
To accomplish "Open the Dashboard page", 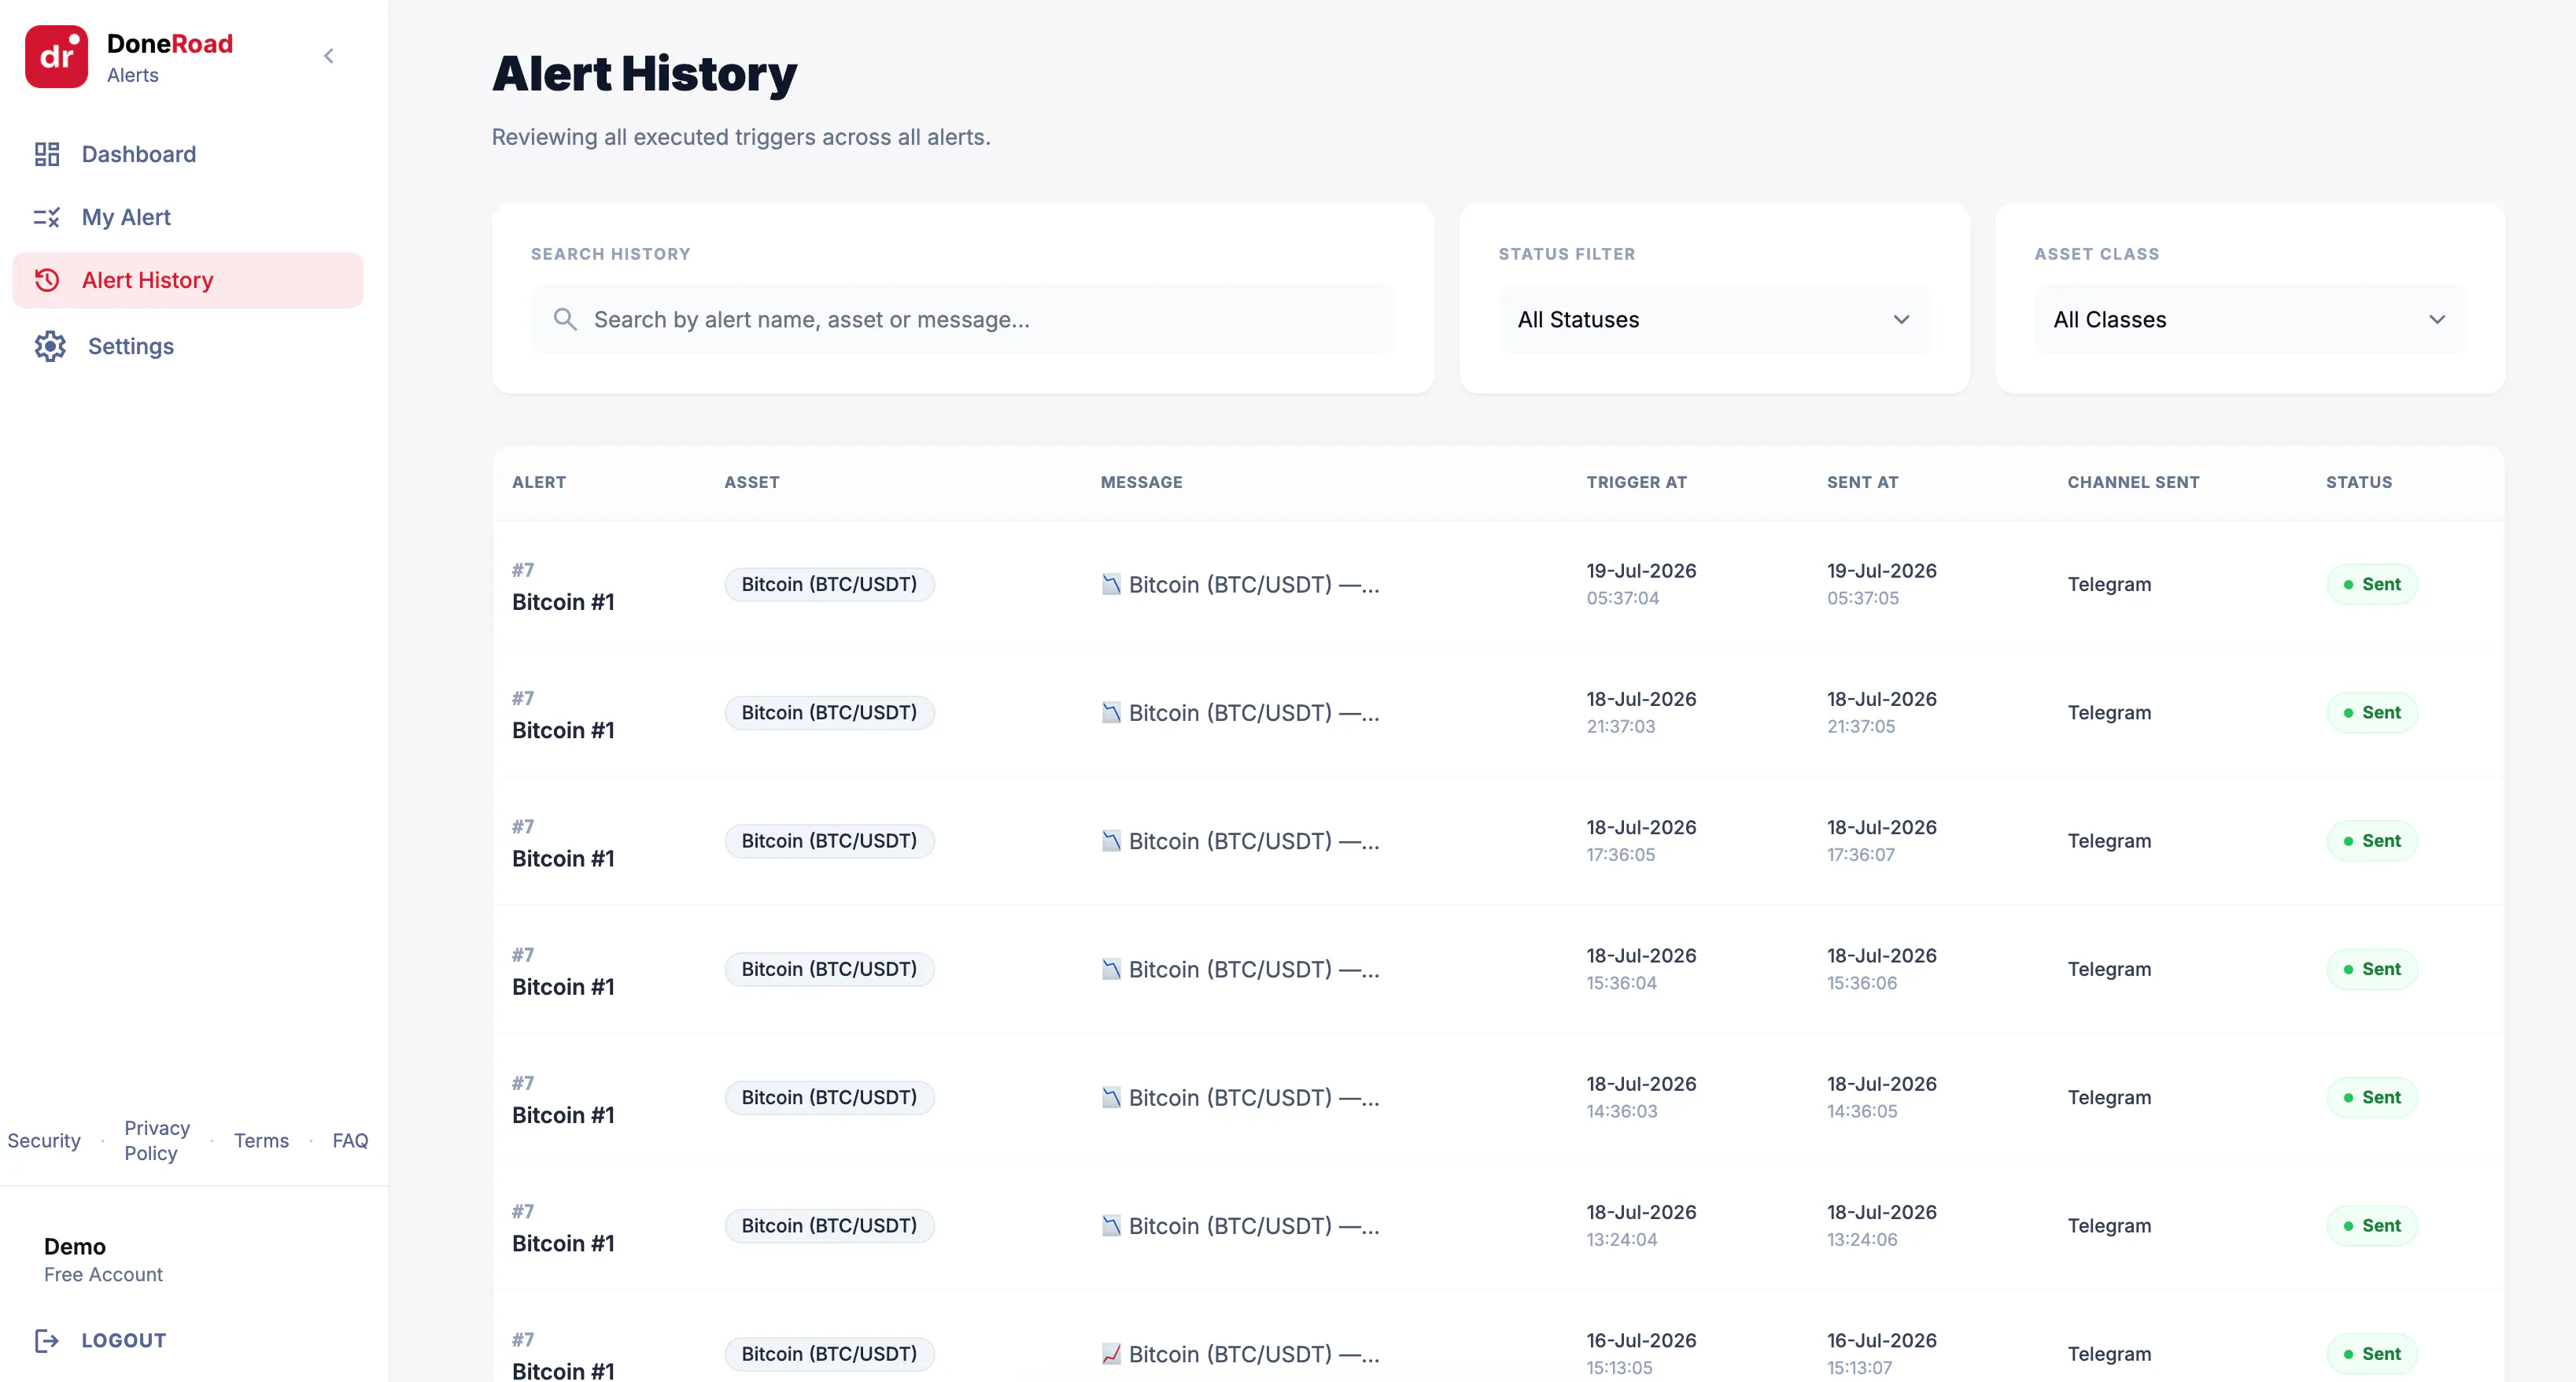I will [x=188, y=154].
